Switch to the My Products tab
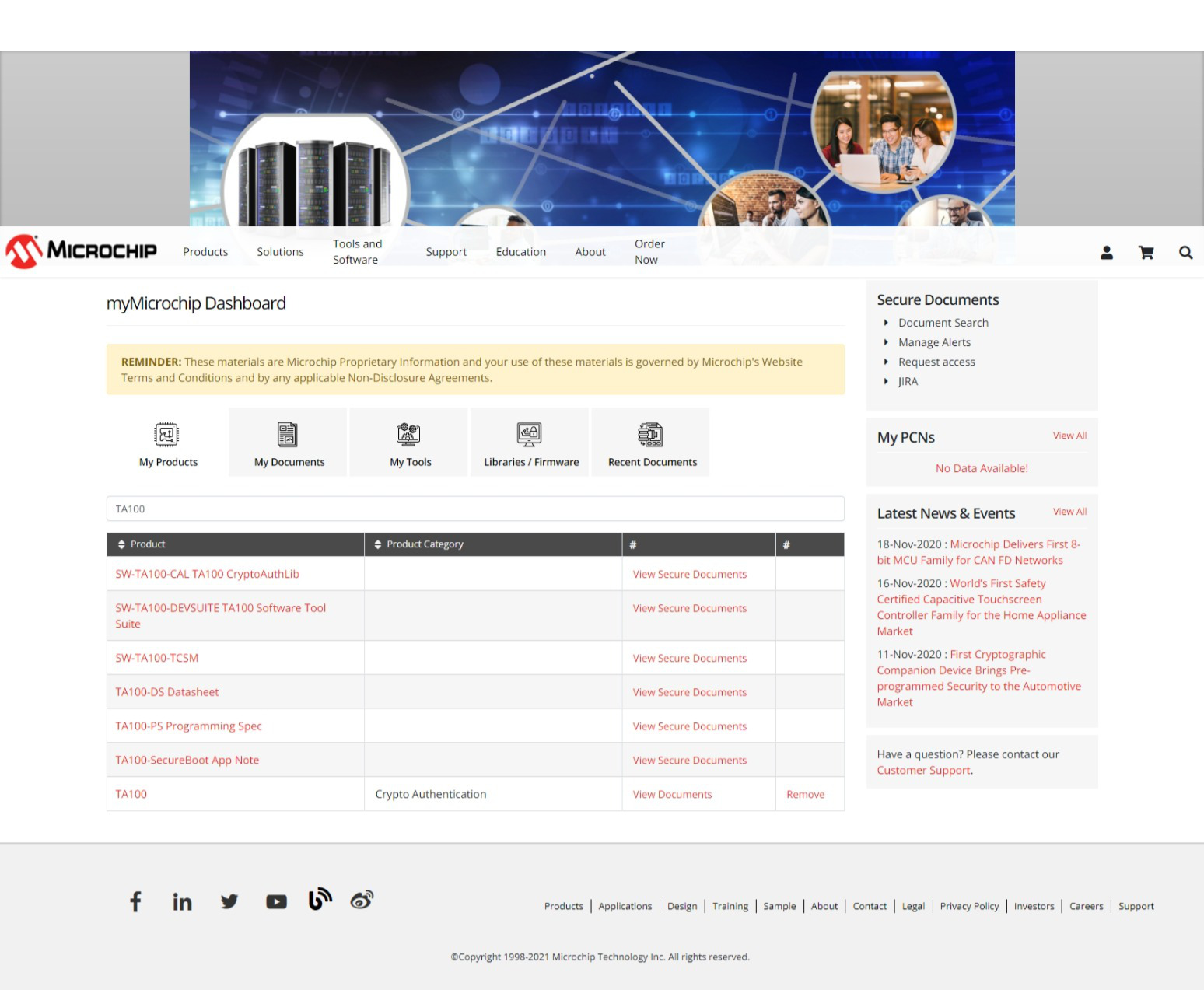 [168, 442]
